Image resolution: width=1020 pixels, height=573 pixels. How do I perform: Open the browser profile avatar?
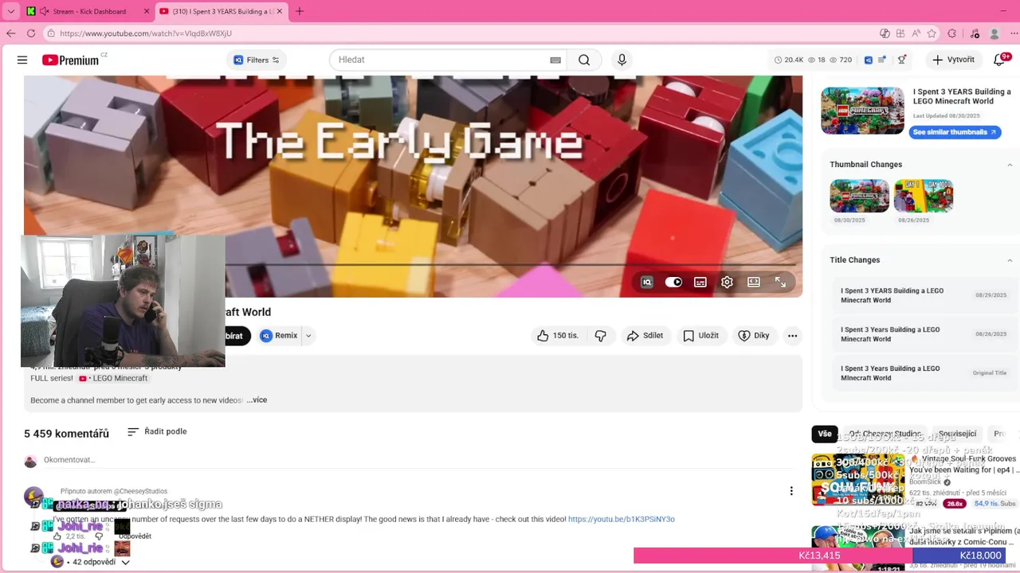[994, 33]
